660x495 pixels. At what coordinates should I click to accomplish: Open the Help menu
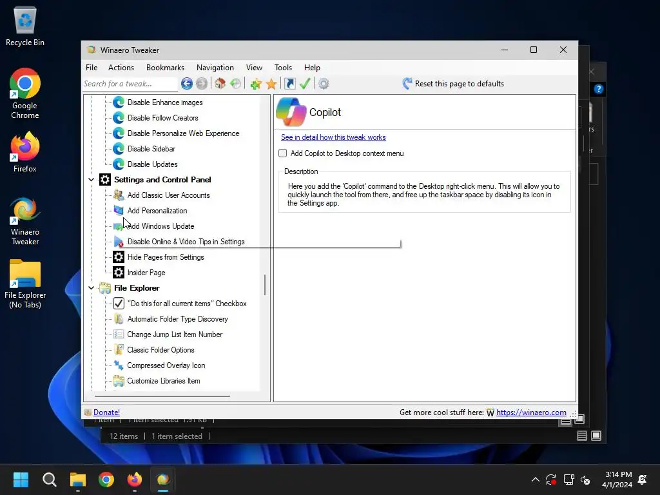point(313,67)
